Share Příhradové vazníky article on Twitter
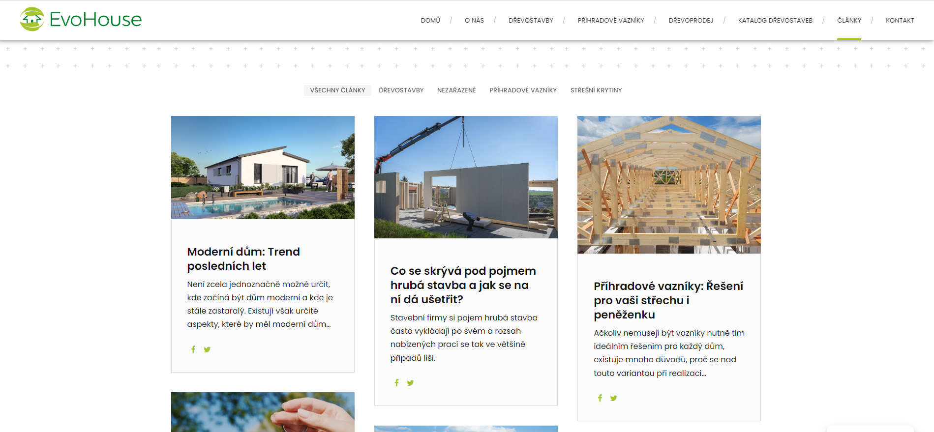 click(x=613, y=398)
